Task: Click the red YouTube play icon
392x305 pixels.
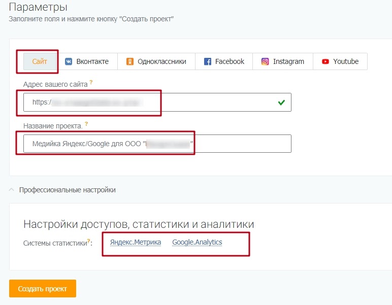Action: (x=325, y=61)
